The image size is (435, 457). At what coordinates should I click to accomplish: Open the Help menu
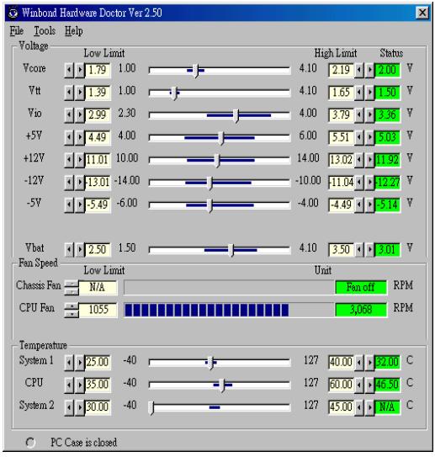click(x=74, y=31)
